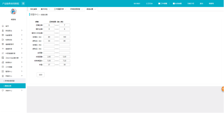The image size is (224, 113).
Task: Open 公卫日志 link in top bar
Action: coord(149,3)
